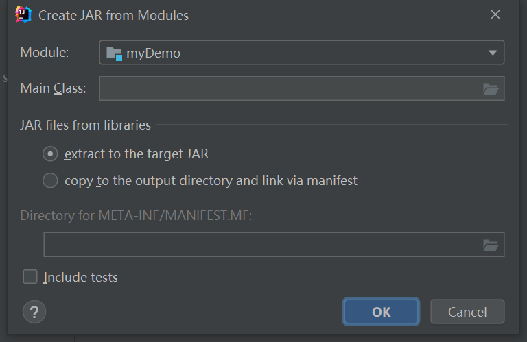Focus the Main Class text field
Viewport: 527px width, 342px height.
tap(288, 88)
